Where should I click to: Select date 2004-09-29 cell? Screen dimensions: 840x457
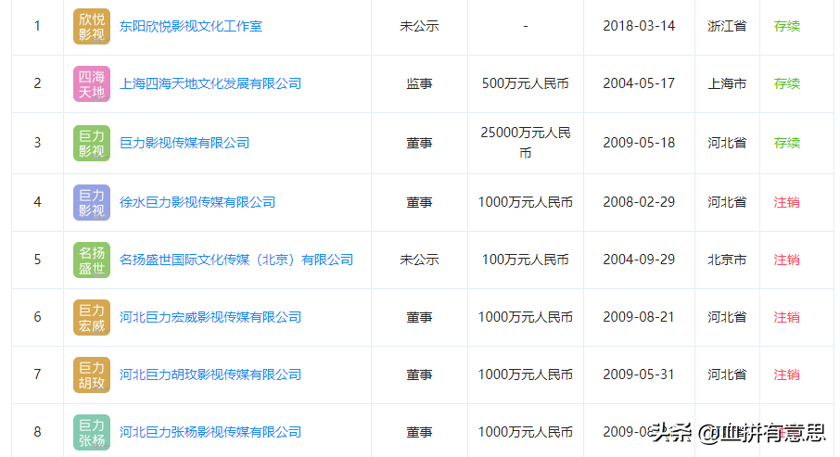(639, 260)
